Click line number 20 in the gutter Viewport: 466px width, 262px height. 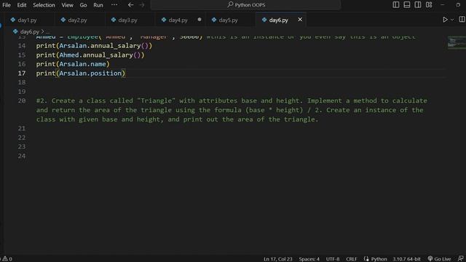click(22, 100)
